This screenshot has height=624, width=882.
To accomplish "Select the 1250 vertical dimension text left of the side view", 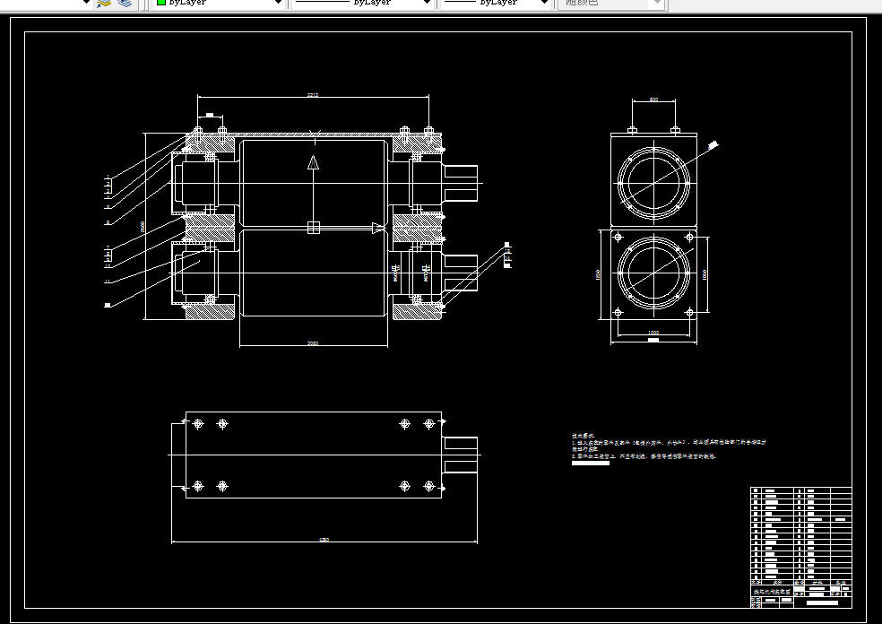I will pyautogui.click(x=598, y=274).
